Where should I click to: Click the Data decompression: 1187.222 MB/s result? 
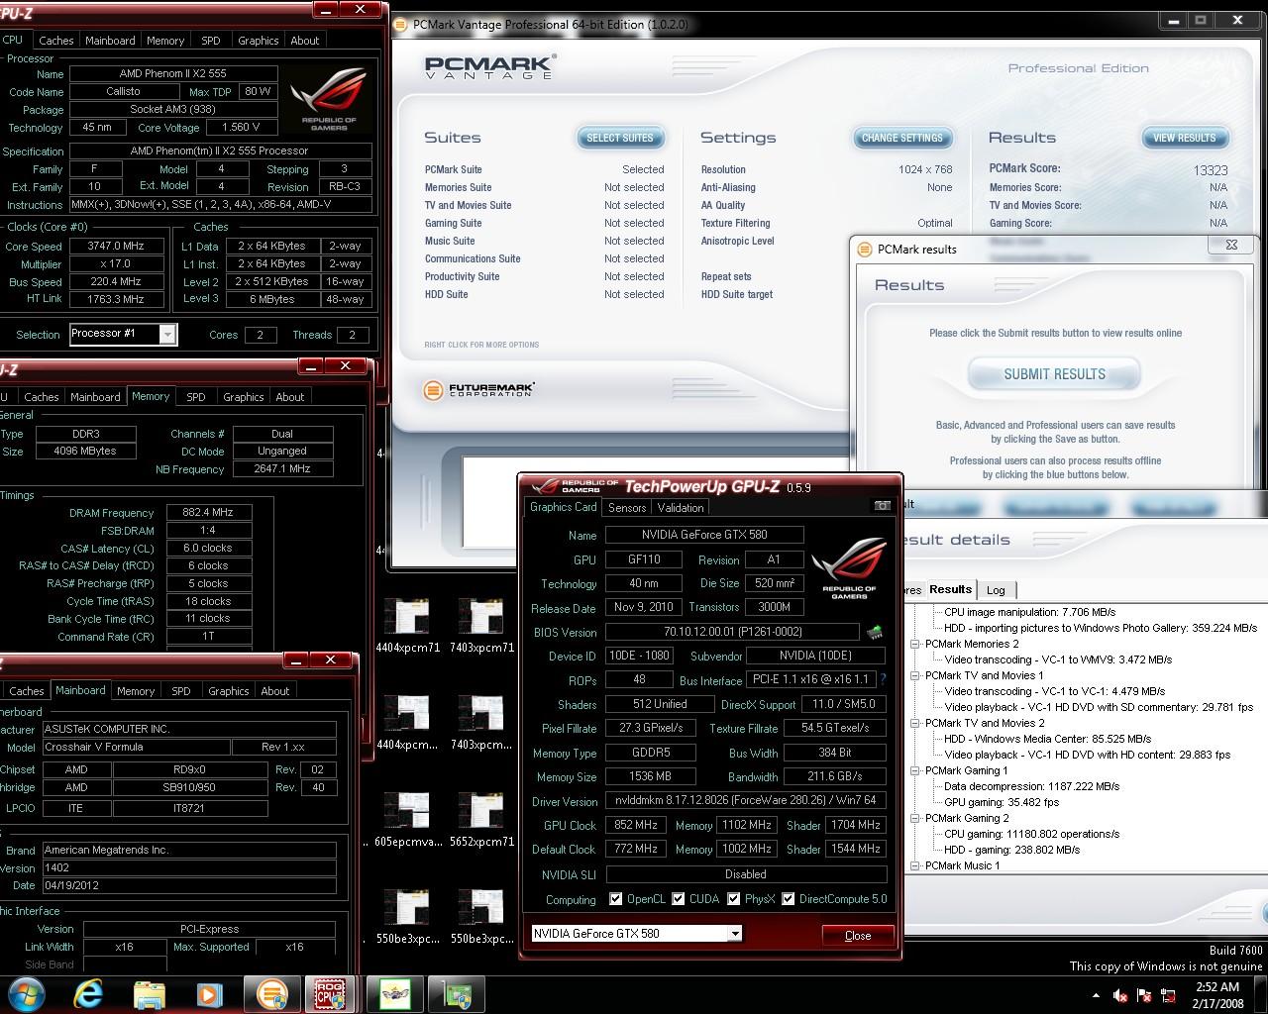[1031, 786]
